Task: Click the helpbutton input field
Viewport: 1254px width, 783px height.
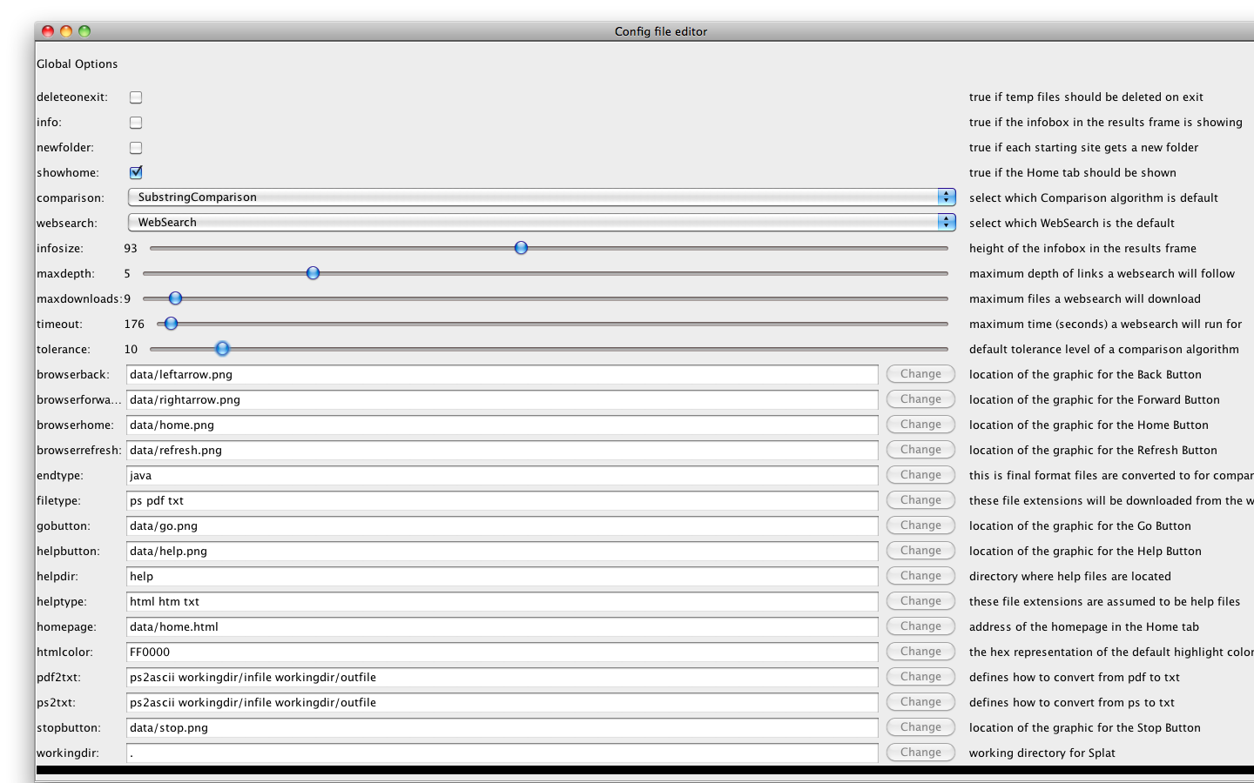Action: click(502, 552)
